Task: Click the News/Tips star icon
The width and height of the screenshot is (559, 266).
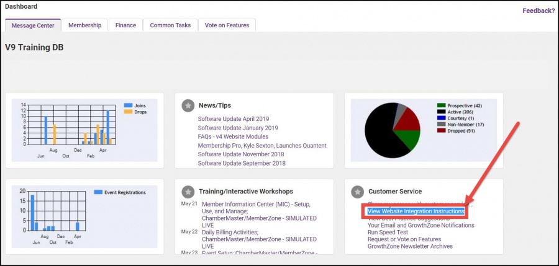Action: tap(188, 105)
